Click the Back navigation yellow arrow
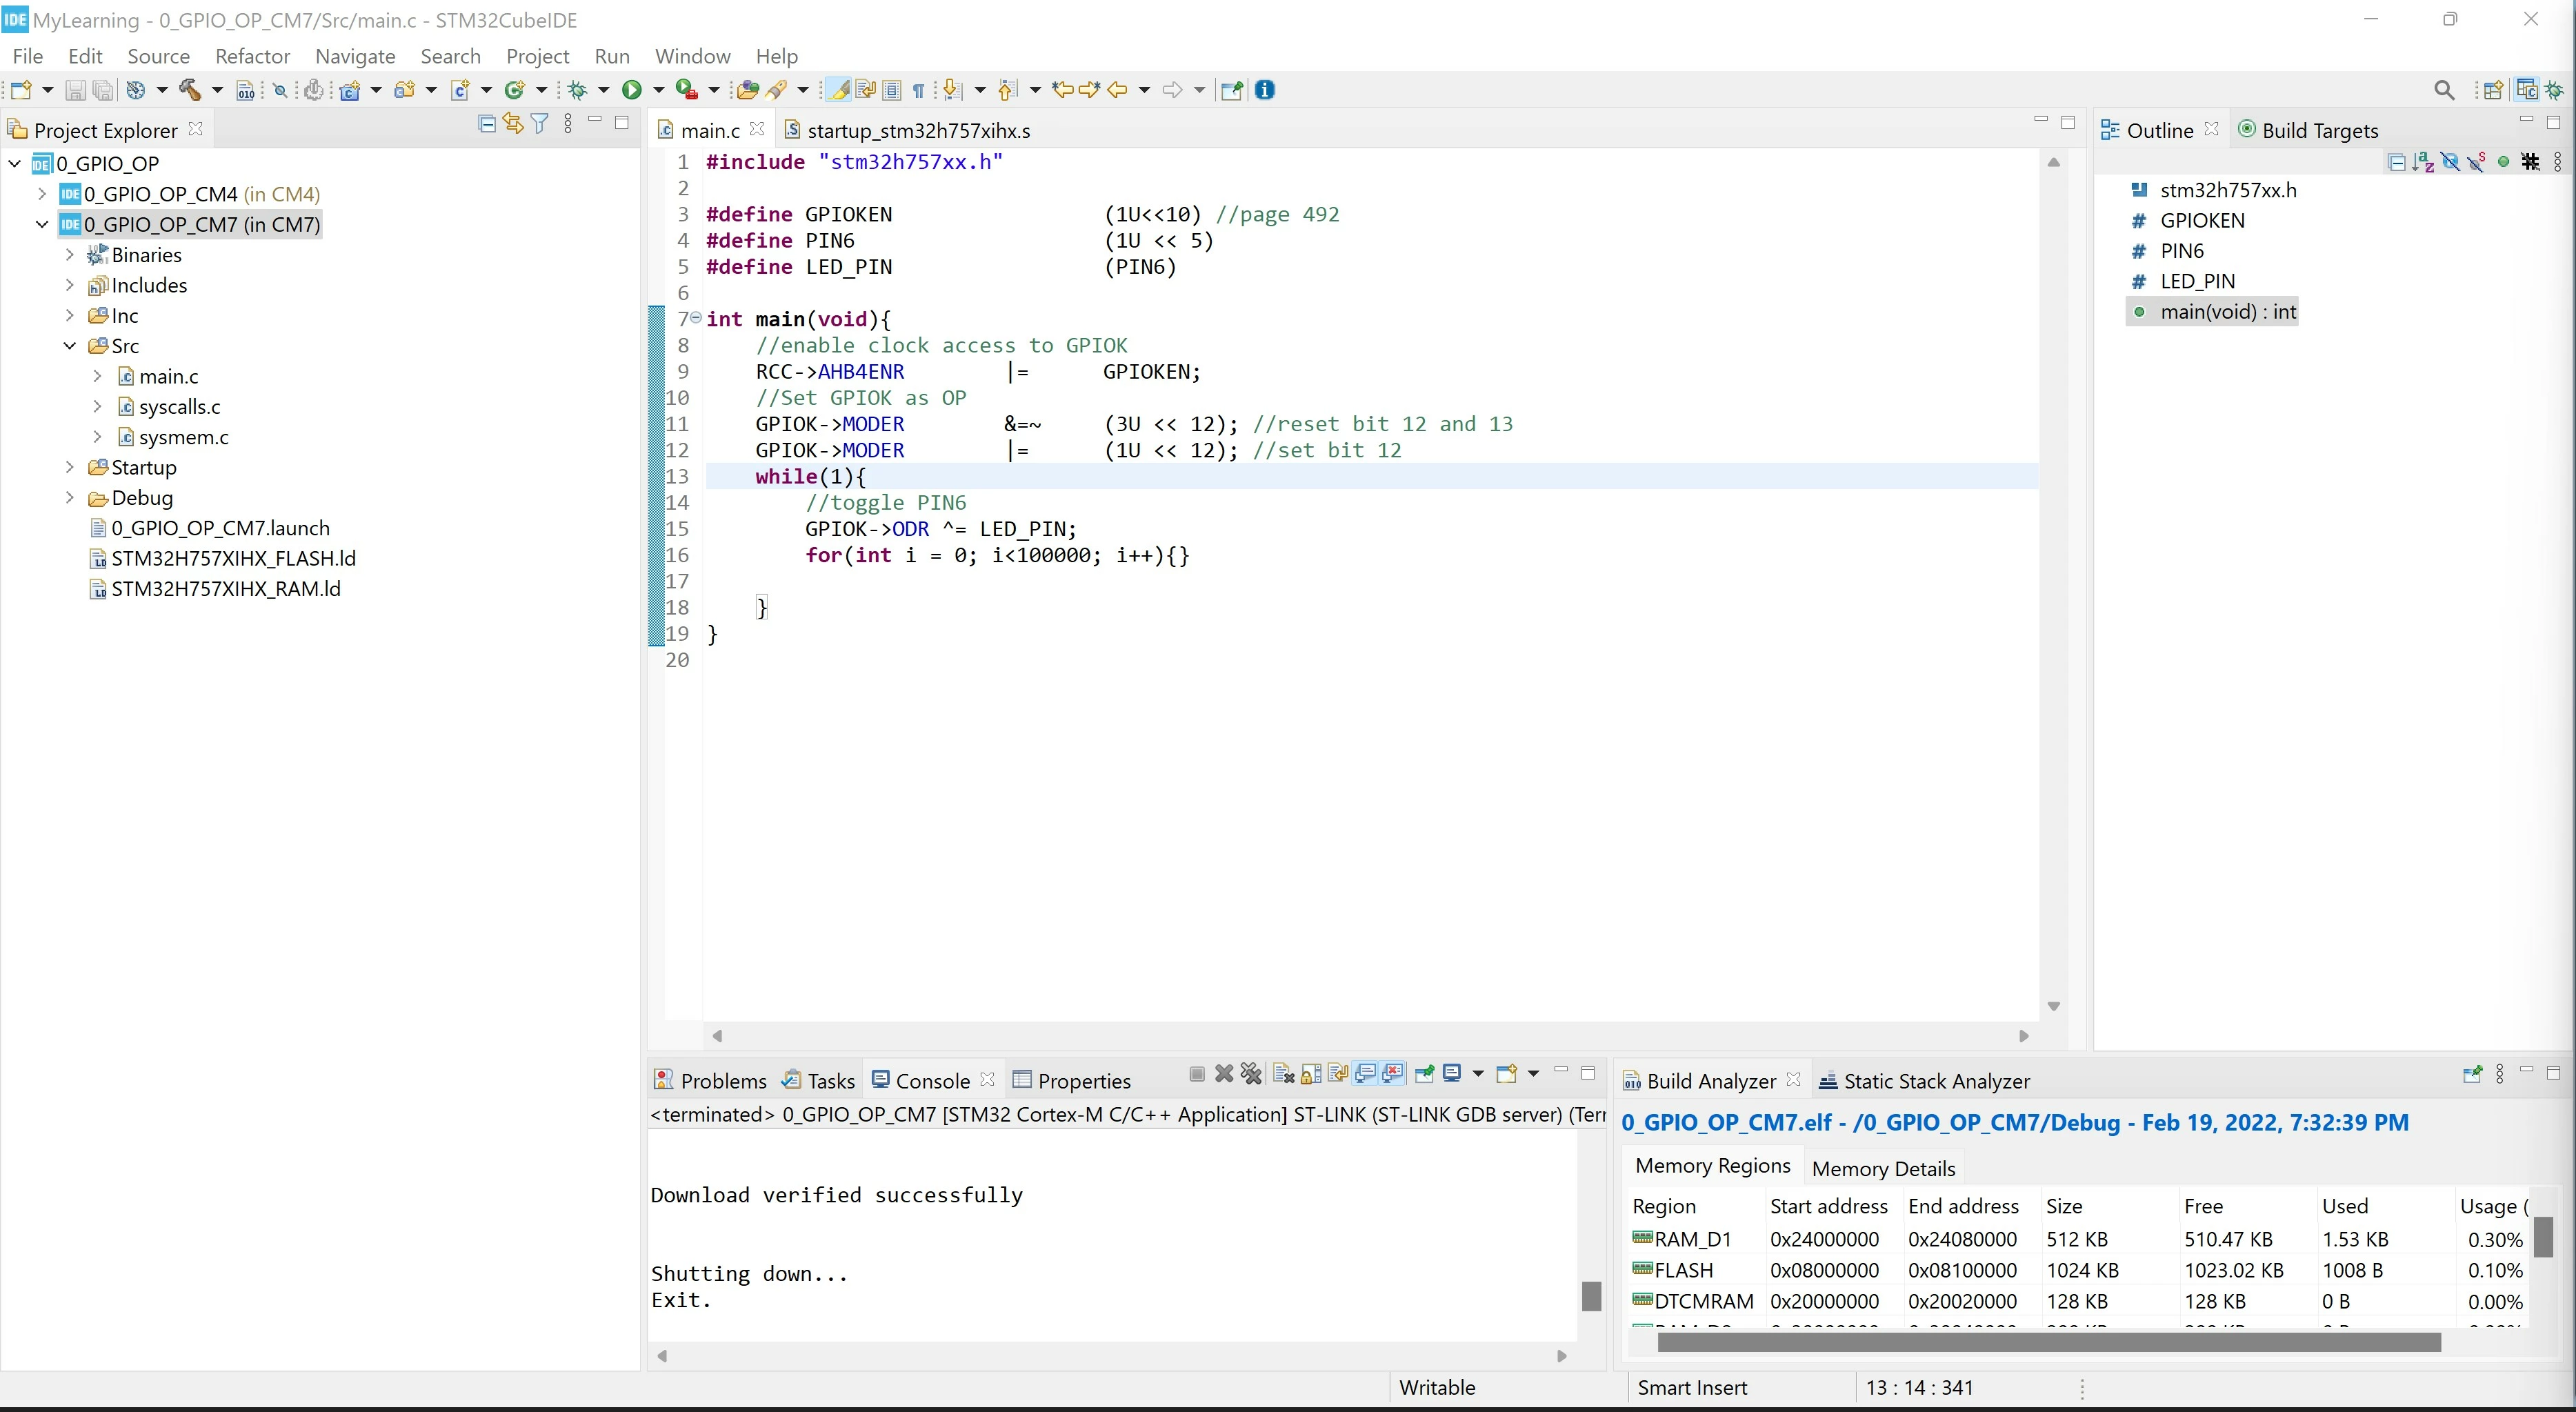2576x1412 pixels. pyautogui.click(x=1117, y=90)
